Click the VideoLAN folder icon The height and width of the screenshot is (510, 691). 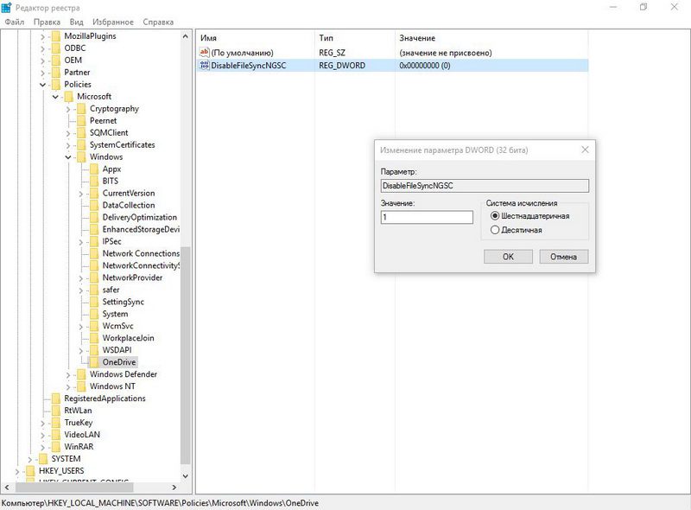click(x=55, y=435)
